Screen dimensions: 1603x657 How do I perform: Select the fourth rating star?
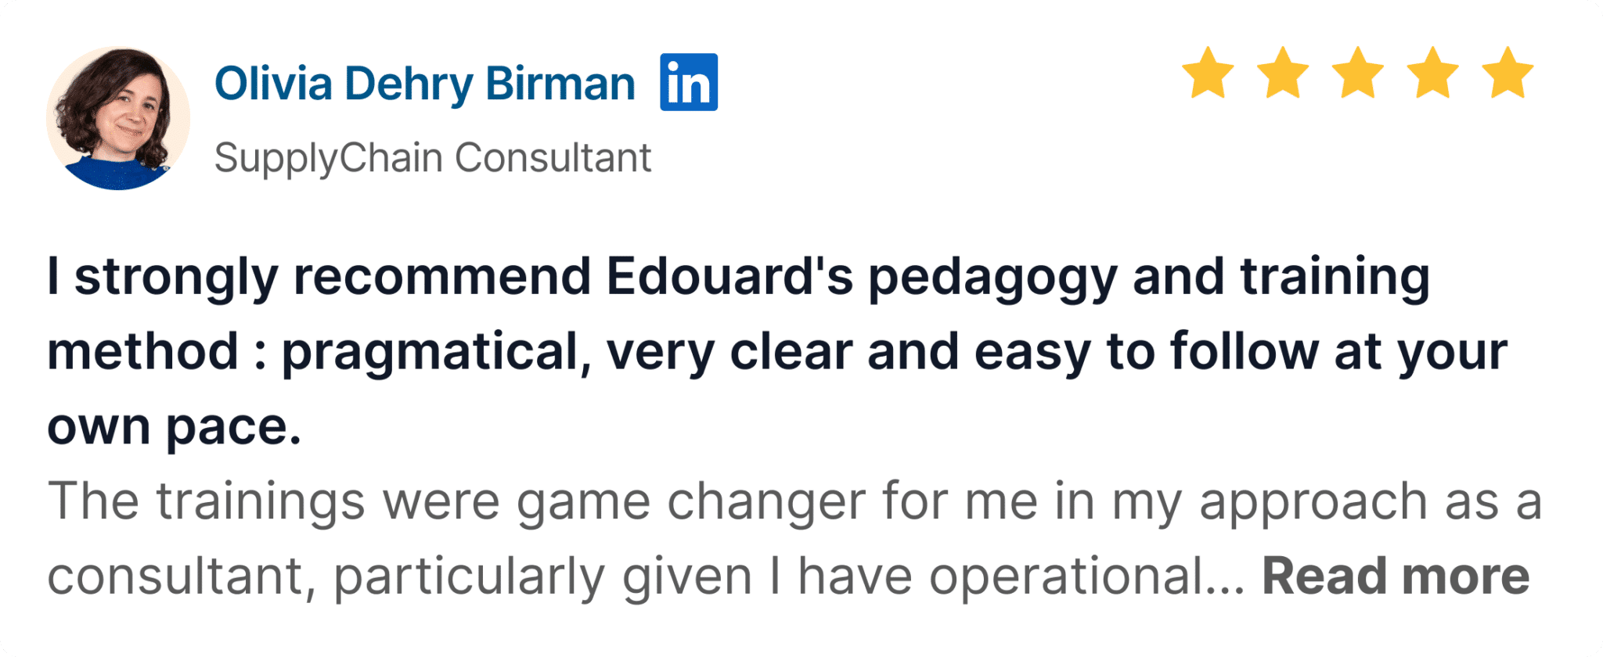1432,74
